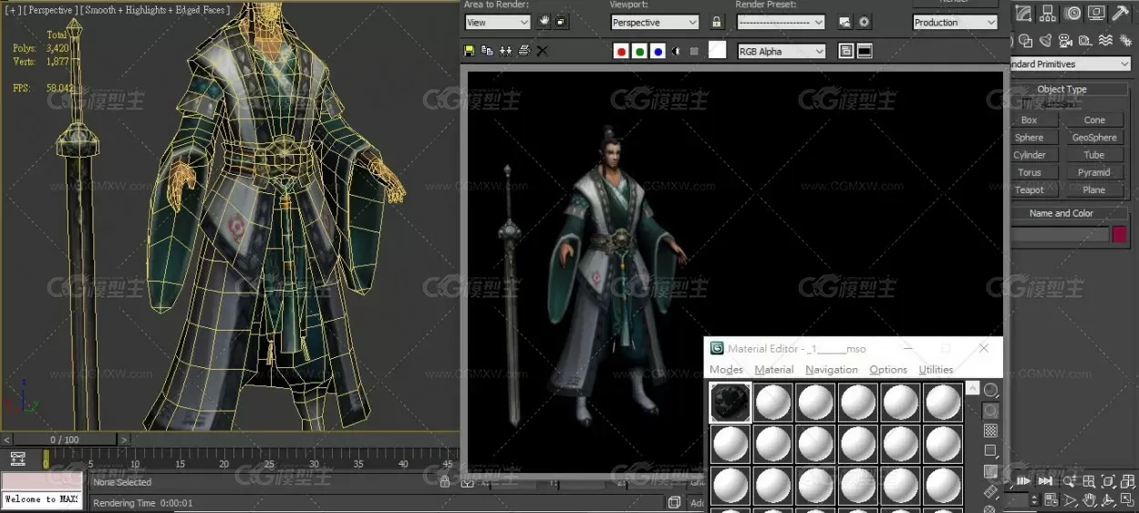This screenshot has width=1139, height=513.
Task: Select the Cameras category icon
Action: click(x=1066, y=40)
